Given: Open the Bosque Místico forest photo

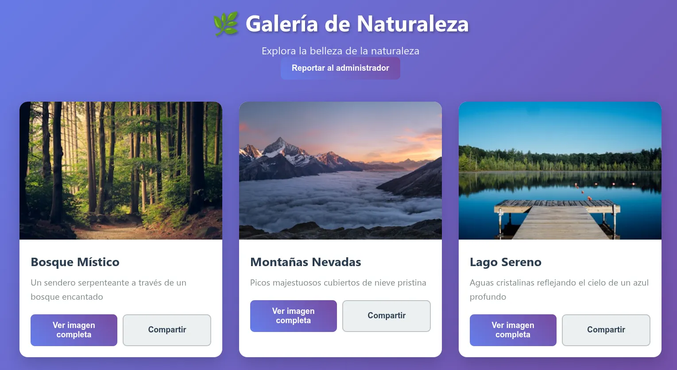Looking at the screenshot, I should [x=121, y=171].
